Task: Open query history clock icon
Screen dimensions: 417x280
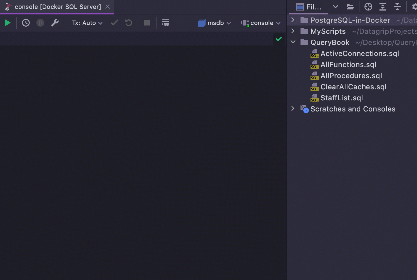Action: pos(26,23)
